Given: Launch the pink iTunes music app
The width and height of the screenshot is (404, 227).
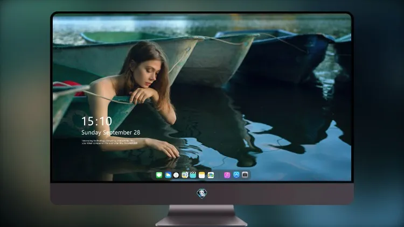Looking at the screenshot, I should [x=227, y=175].
